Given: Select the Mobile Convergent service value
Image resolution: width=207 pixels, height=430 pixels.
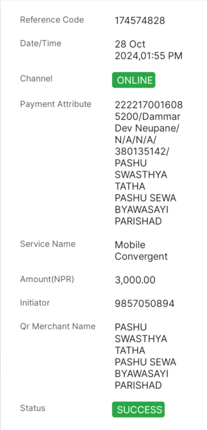Looking at the screenshot, I should point(141,251).
